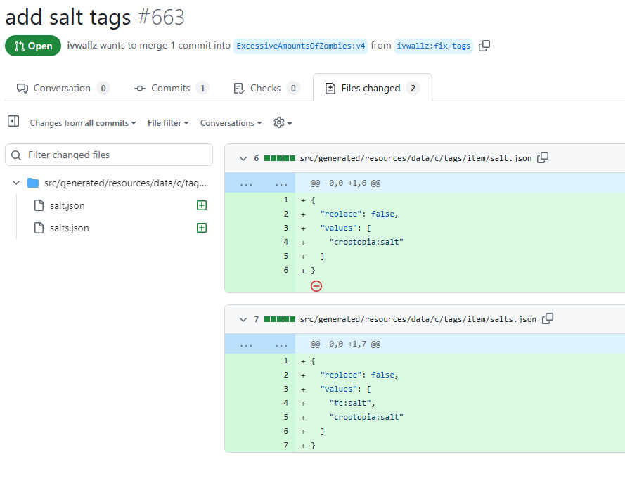Toggle the file tree sidebar icon
This screenshot has height=483, width=625.
tap(13, 122)
